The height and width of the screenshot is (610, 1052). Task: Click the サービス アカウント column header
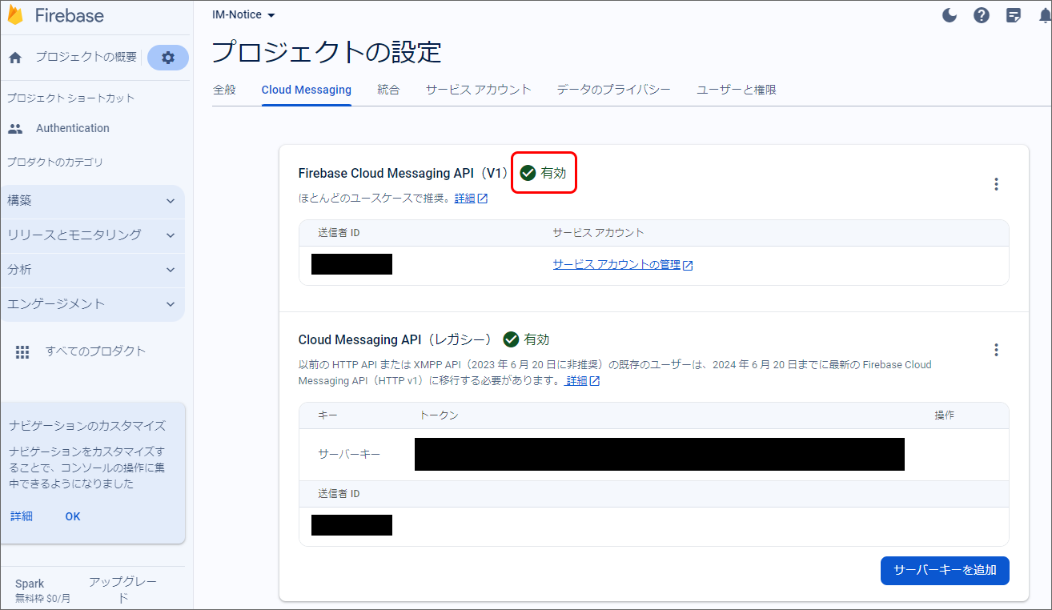(599, 233)
